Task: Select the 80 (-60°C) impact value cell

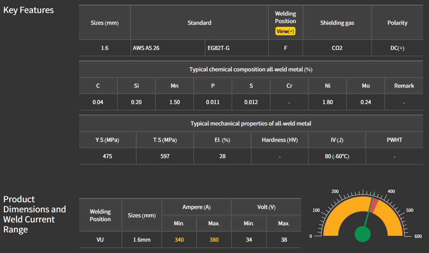Action: point(337,156)
